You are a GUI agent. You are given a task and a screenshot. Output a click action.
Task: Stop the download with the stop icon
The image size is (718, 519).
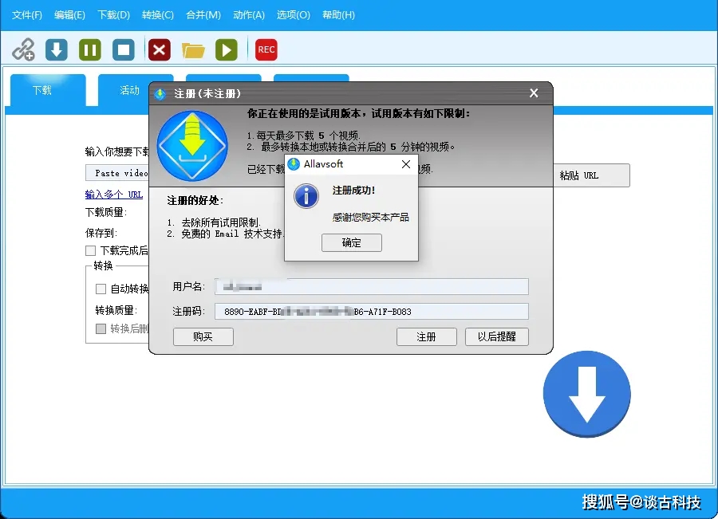pos(124,49)
